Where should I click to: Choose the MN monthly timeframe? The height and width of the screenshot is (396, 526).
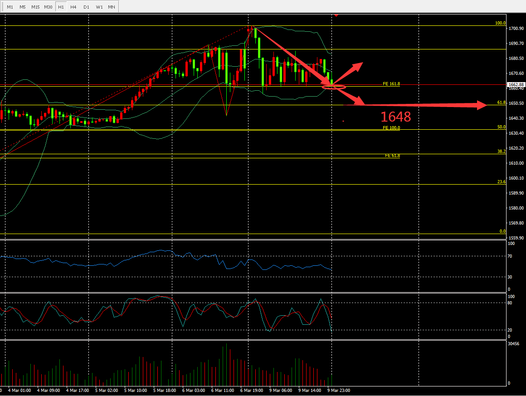tap(112, 7)
